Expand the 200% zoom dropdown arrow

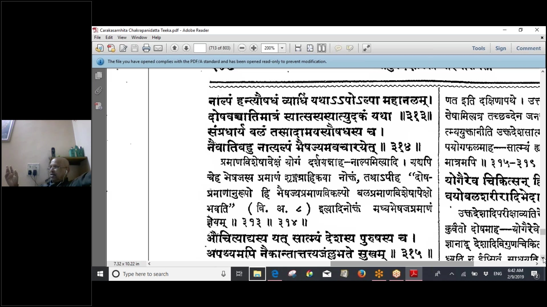(x=282, y=48)
